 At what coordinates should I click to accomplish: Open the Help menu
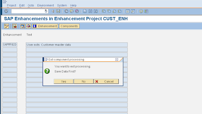[x=73, y=5]
